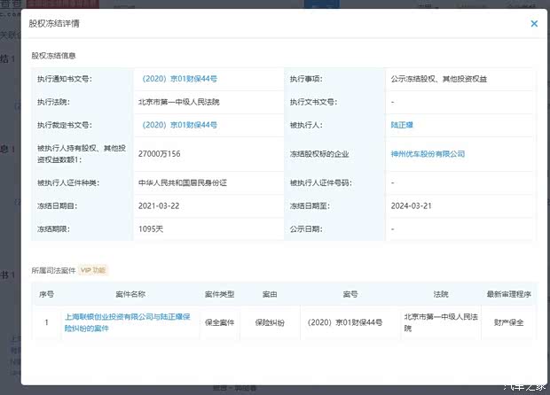Click the 案件名称 column header
550x395 pixels.
point(130,293)
